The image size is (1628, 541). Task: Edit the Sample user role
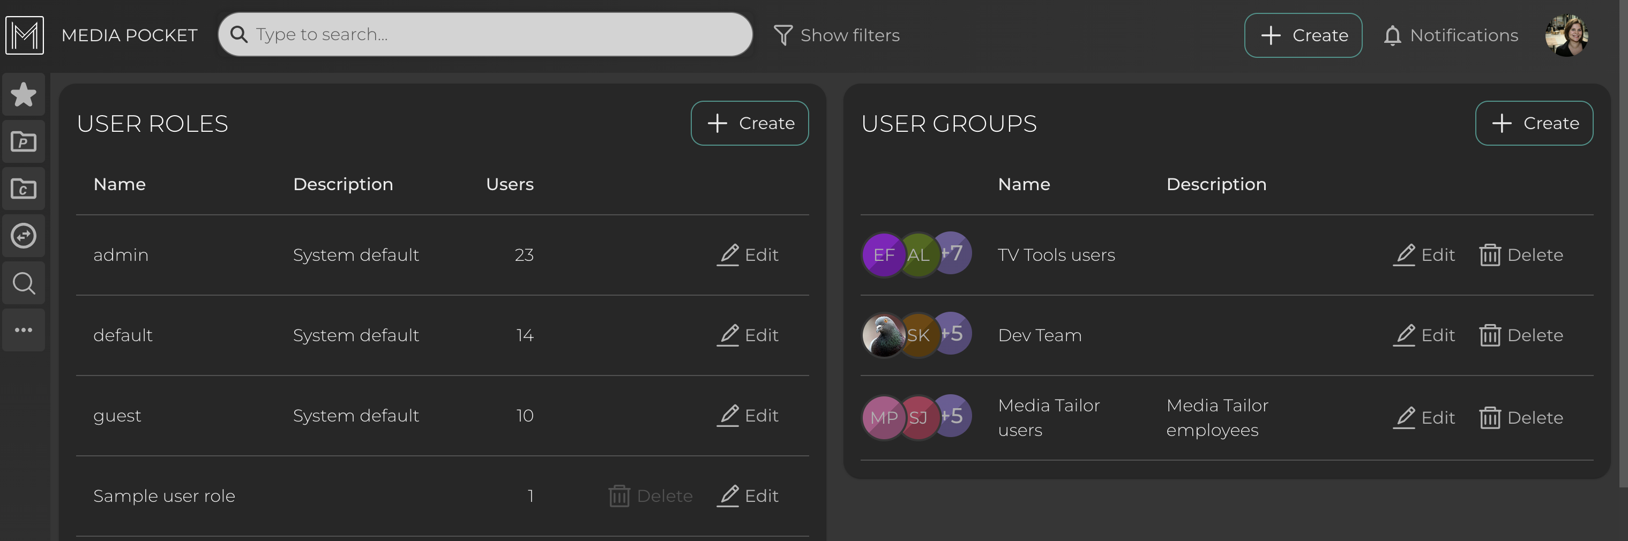(x=747, y=495)
